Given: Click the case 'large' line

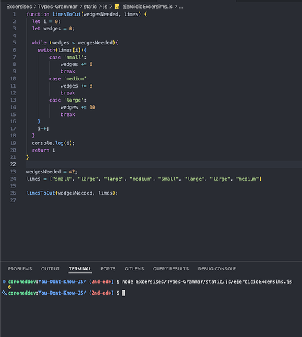Looking at the screenshot, I should click(67, 100).
